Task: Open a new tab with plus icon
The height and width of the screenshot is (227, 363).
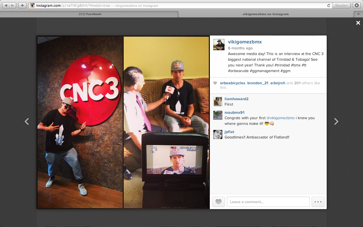Action: [358, 14]
